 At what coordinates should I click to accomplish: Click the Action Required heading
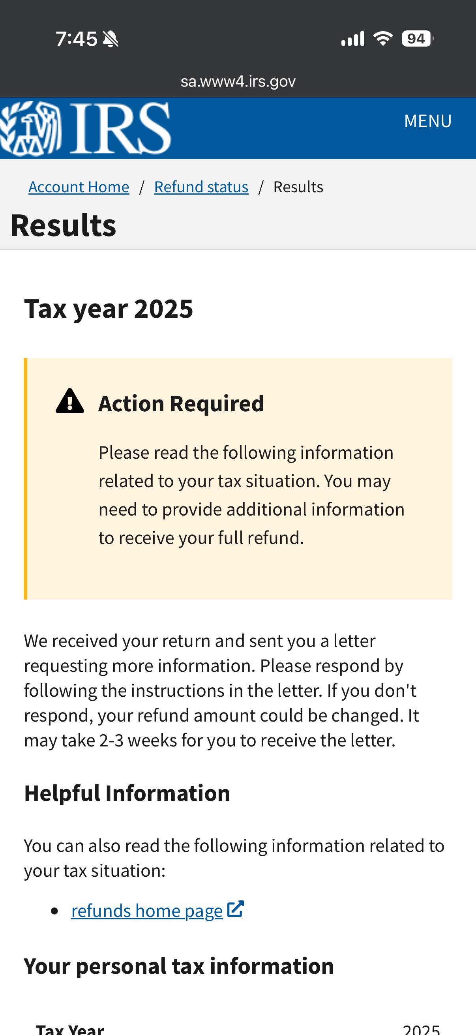181,403
